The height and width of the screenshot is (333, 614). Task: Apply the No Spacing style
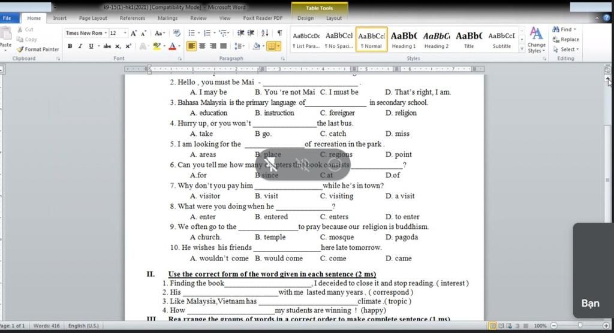339,40
